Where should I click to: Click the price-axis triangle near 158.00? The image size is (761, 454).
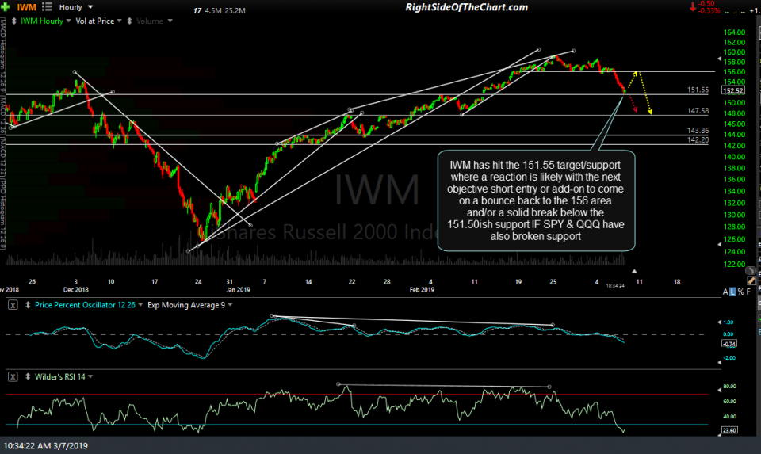(719, 59)
